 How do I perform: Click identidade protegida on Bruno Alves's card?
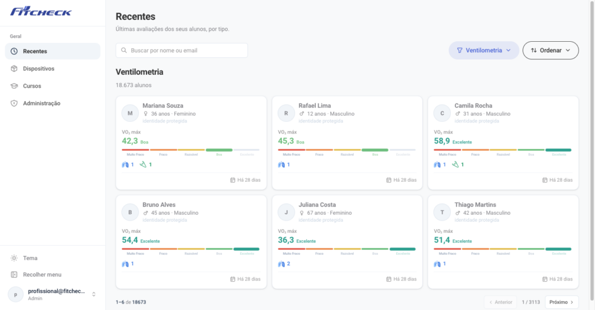click(164, 220)
